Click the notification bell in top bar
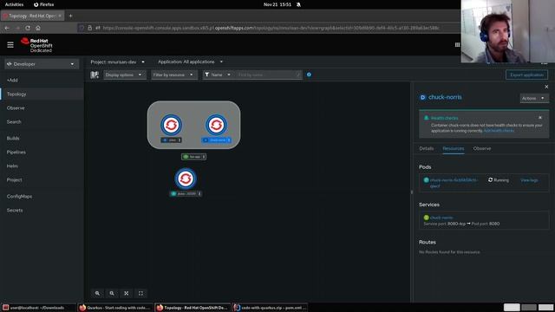The width and height of the screenshot is (555, 312). [x=298, y=4]
